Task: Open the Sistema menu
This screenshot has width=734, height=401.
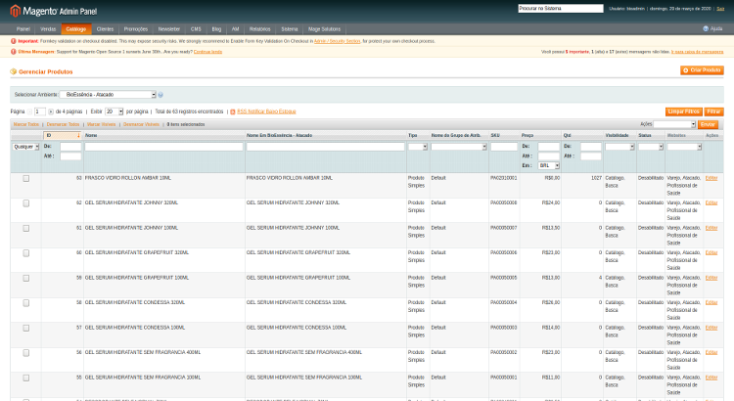Action: click(x=290, y=29)
